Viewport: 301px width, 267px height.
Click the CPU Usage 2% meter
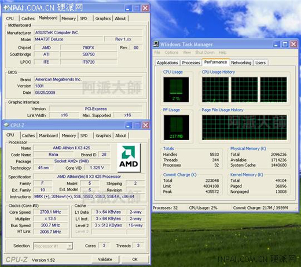point(176,90)
